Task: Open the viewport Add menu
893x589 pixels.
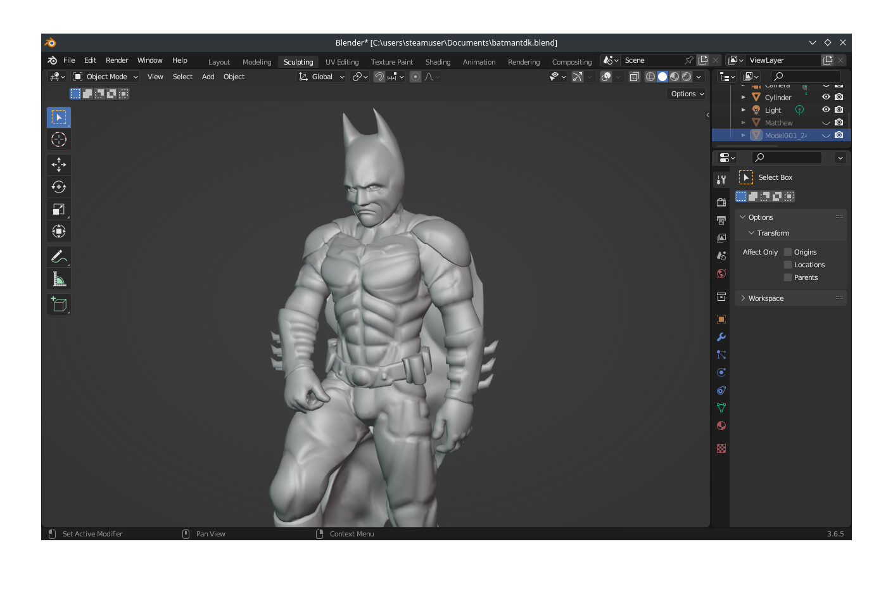Action: point(208,77)
